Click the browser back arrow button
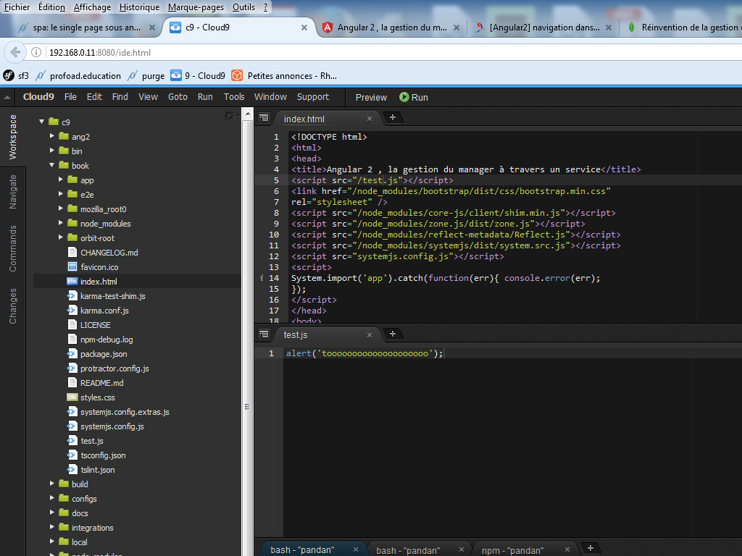This screenshot has width=742, height=556. 15,52
